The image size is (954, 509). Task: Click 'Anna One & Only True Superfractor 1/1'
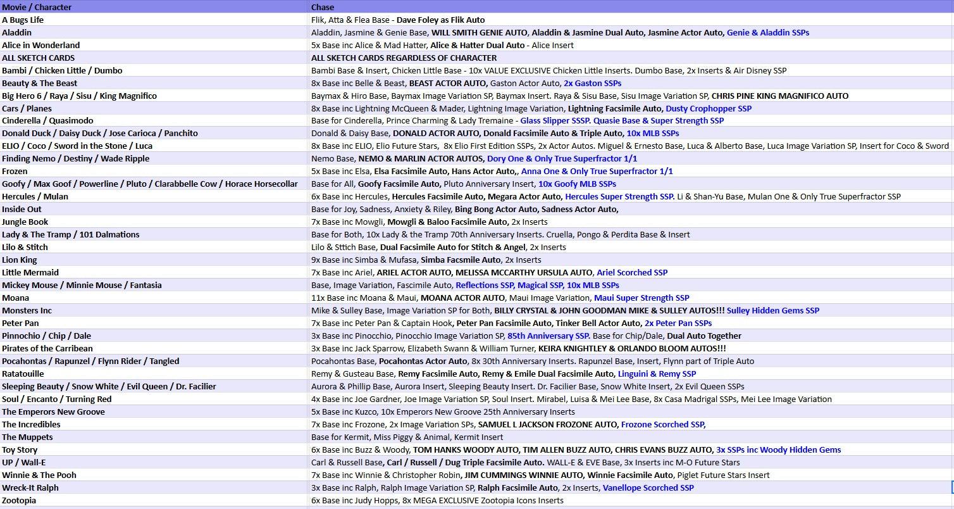(x=597, y=171)
